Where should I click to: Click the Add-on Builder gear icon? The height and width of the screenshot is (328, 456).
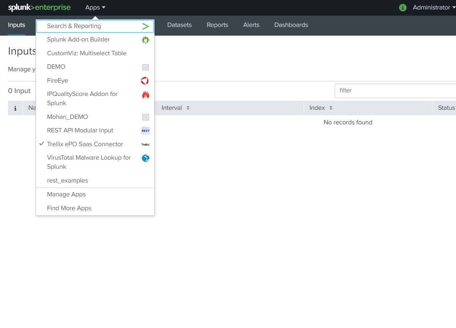(x=145, y=40)
